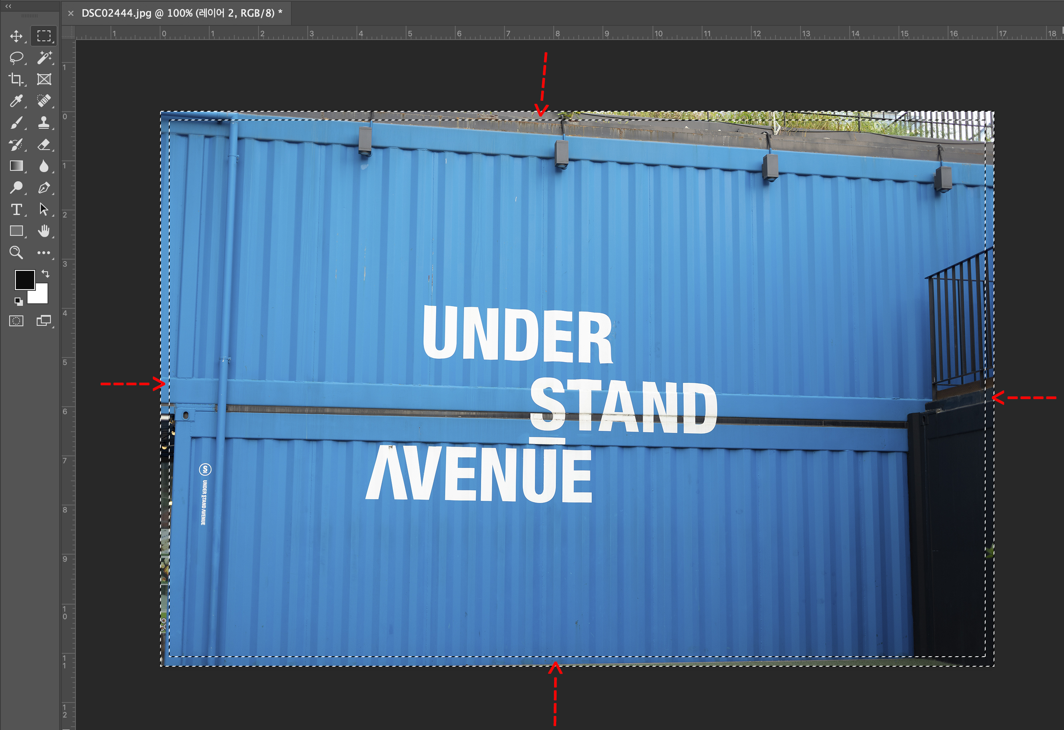Swap foreground and background colors
This screenshot has height=730, width=1064.
tap(45, 273)
